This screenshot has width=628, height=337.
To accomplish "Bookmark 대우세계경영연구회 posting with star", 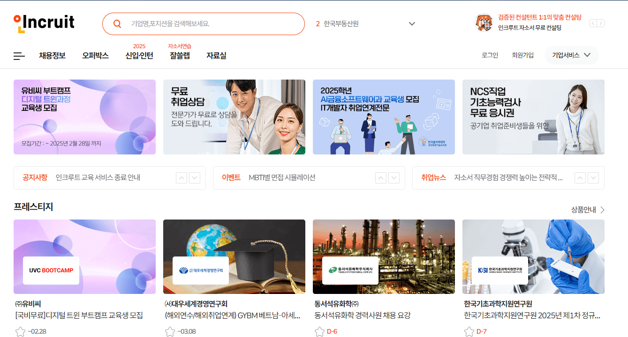I will (x=170, y=332).
